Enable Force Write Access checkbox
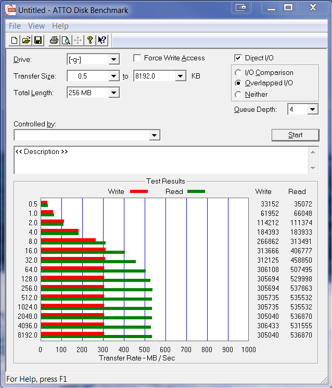 pos(137,58)
